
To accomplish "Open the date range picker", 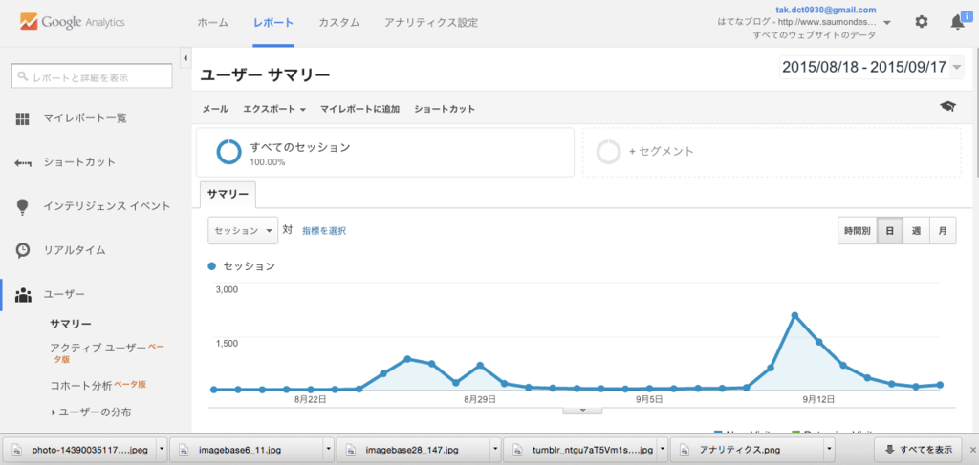I will pyautogui.click(x=871, y=68).
